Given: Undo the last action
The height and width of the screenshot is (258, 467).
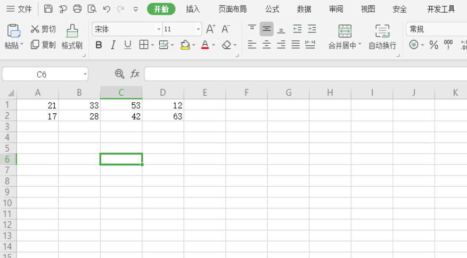Looking at the screenshot, I should (x=106, y=9).
